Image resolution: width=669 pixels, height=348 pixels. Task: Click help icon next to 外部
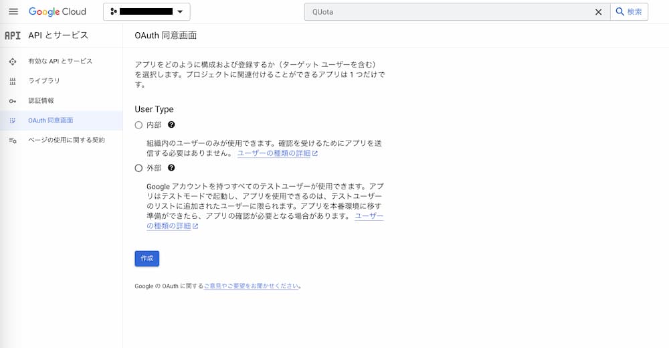[171, 168]
